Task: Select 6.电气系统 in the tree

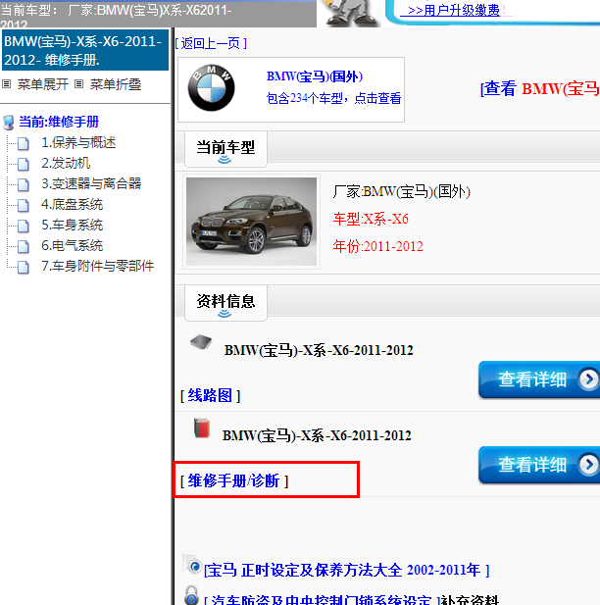Action: coord(73,245)
